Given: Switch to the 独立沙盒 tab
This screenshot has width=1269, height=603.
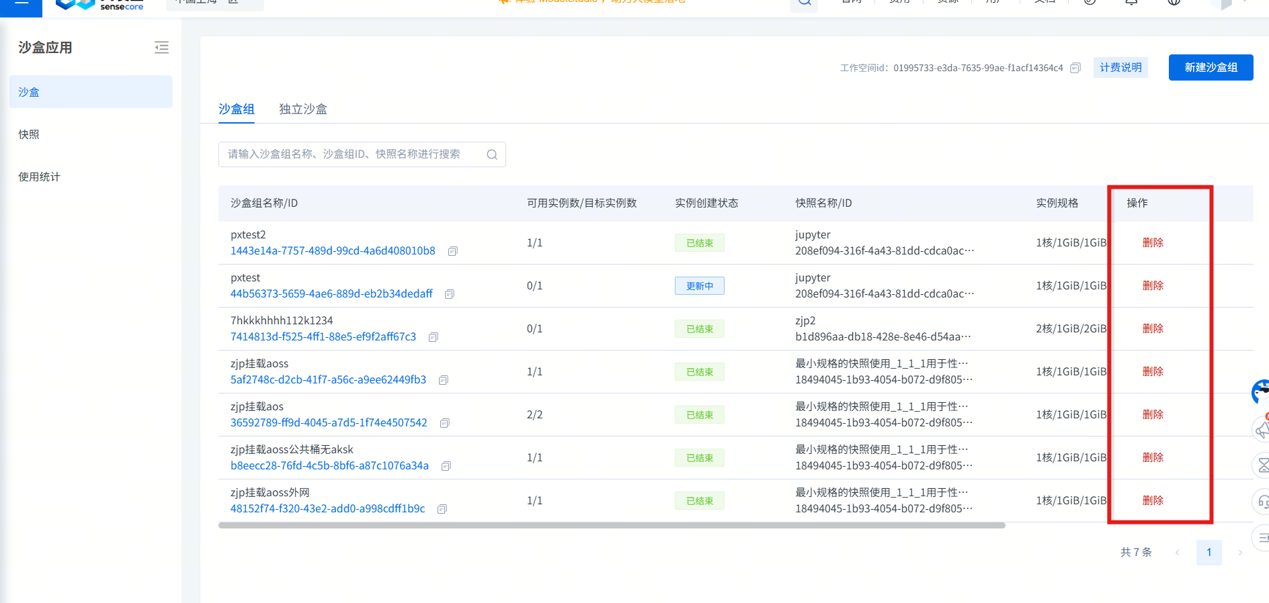Looking at the screenshot, I should [x=303, y=109].
